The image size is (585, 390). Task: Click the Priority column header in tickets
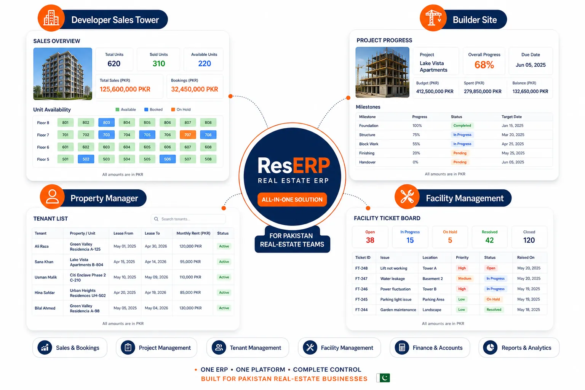coord(462,257)
